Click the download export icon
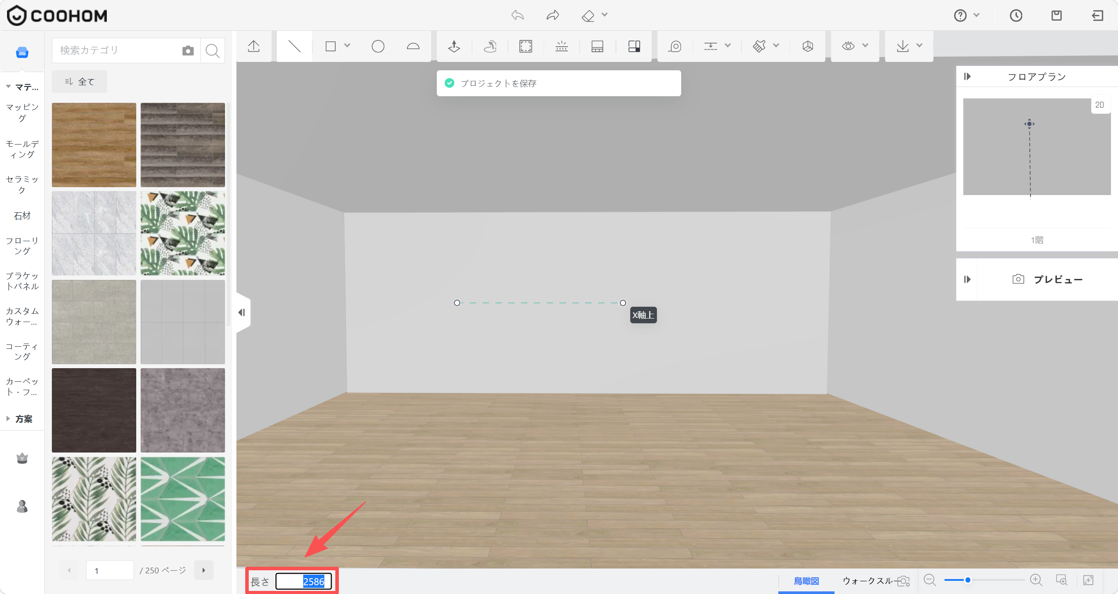The width and height of the screenshot is (1118, 594). pyautogui.click(x=903, y=46)
